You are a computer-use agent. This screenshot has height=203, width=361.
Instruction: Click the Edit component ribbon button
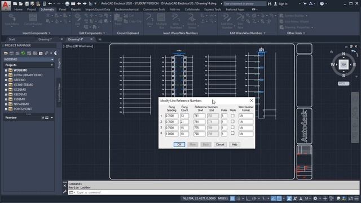click(x=78, y=20)
